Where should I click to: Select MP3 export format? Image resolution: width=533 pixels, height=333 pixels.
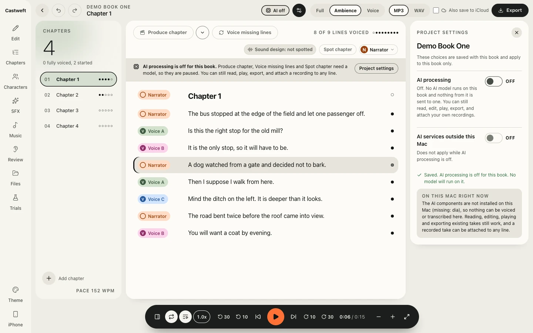tap(399, 10)
